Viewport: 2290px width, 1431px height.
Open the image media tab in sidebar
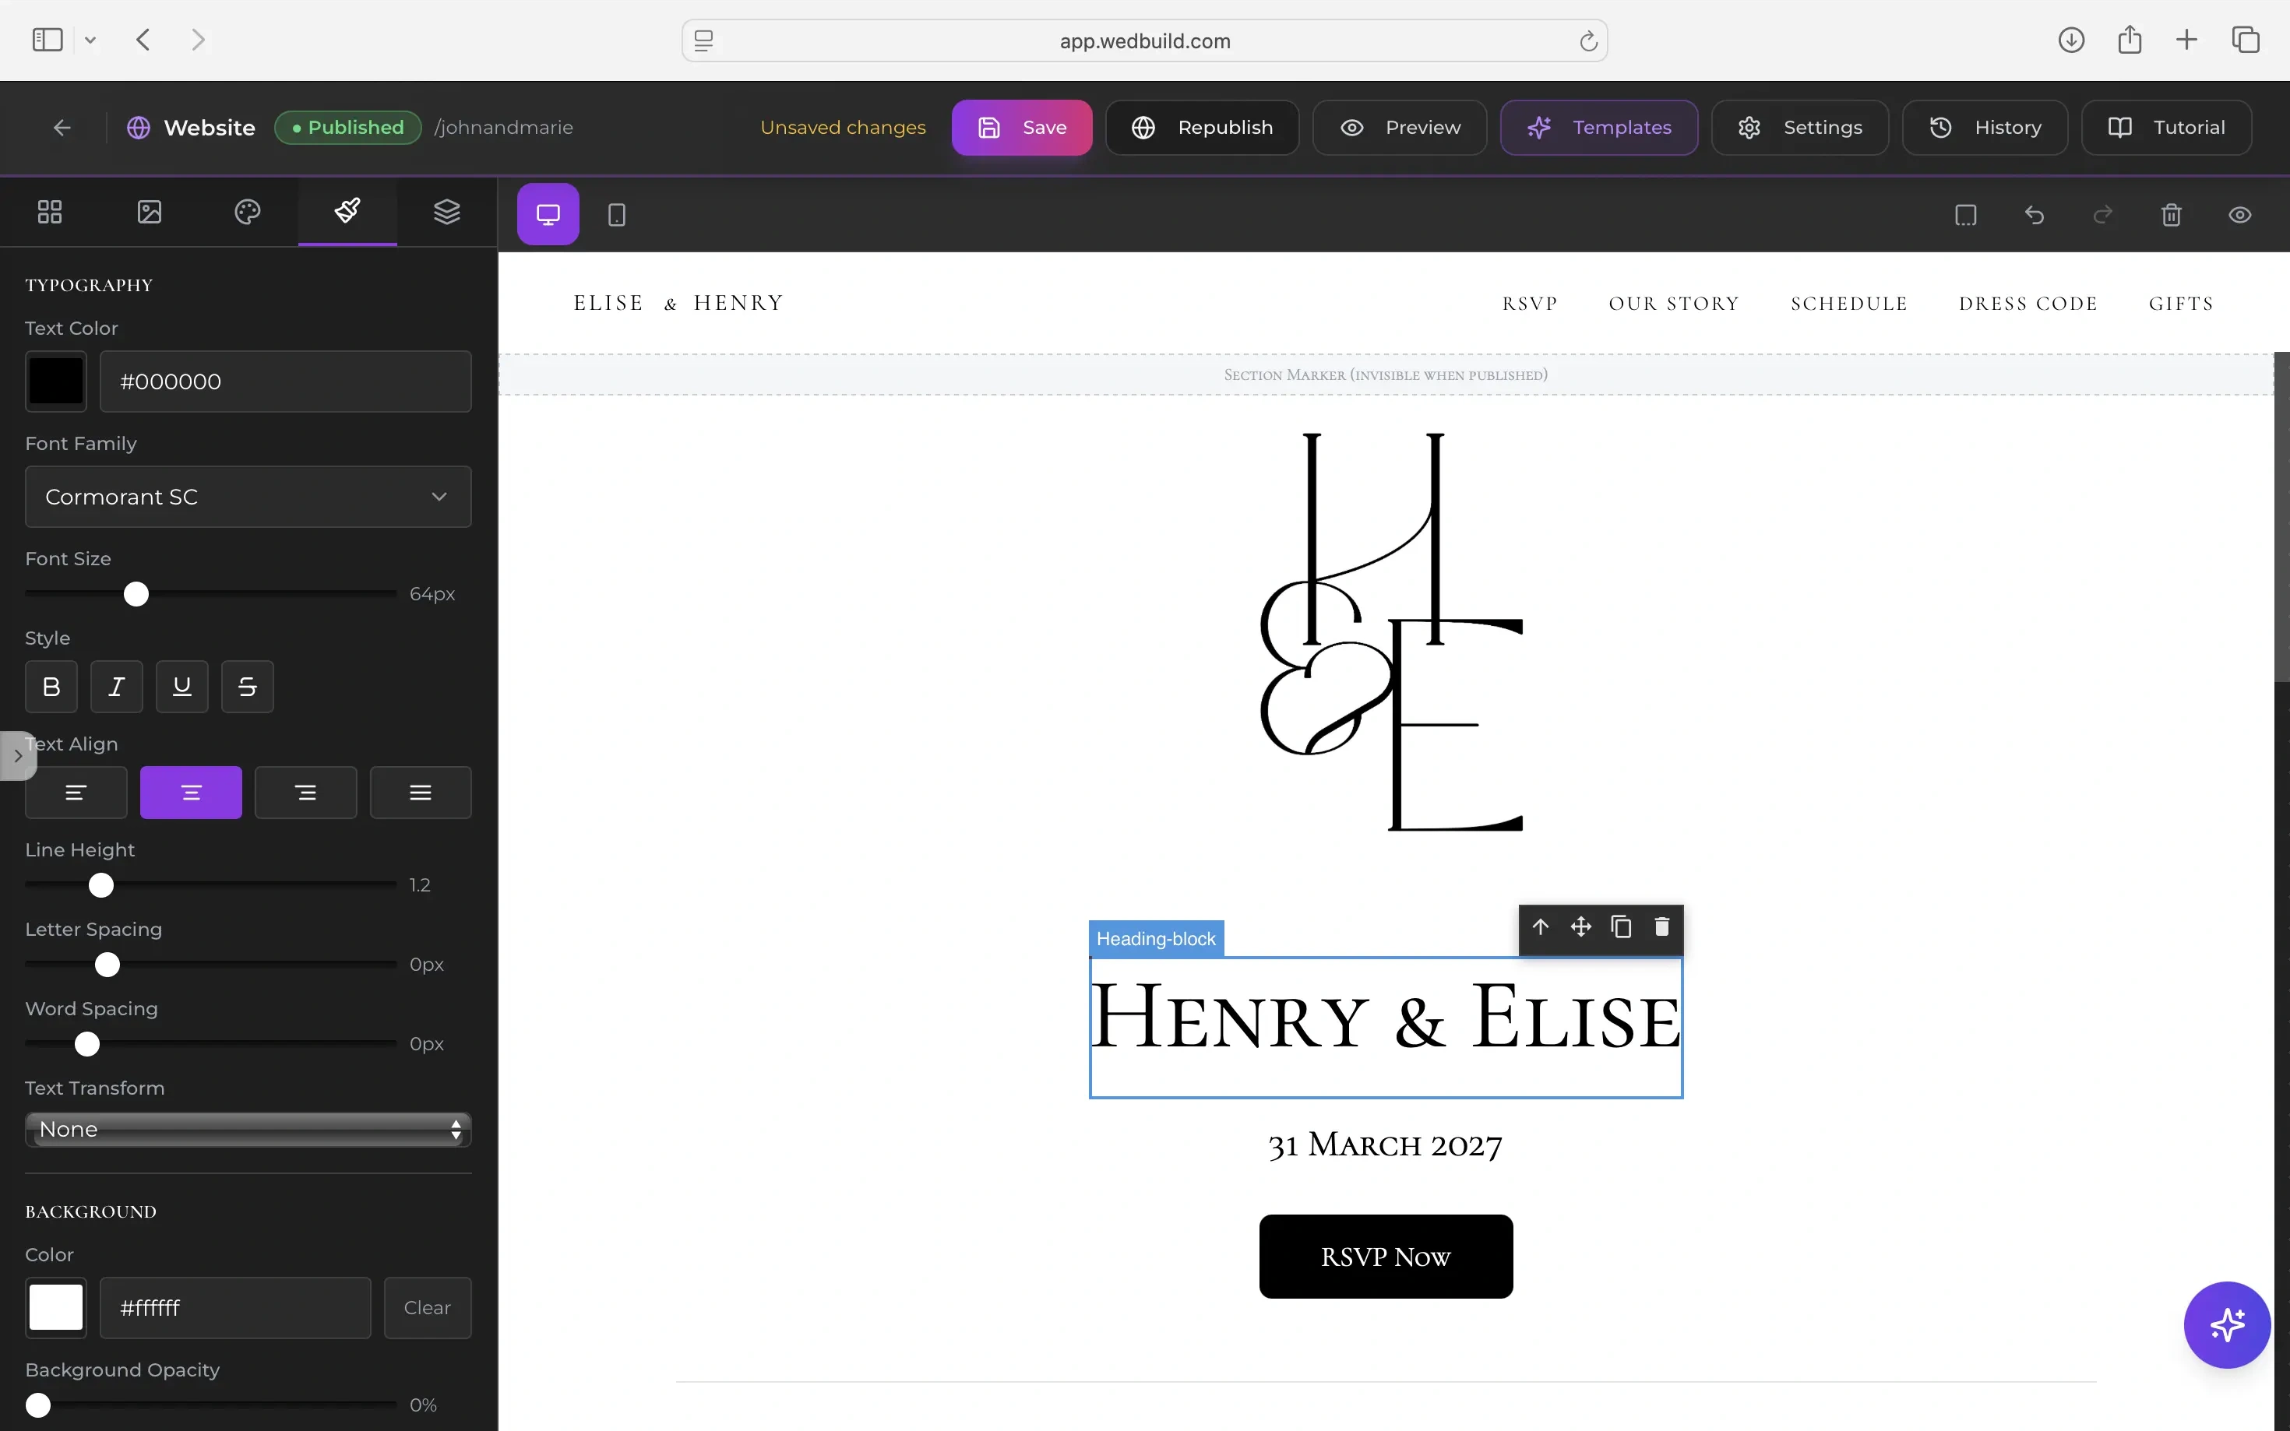pyautogui.click(x=149, y=211)
